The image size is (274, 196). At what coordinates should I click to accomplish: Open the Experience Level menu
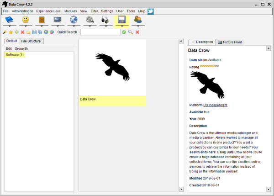[x=49, y=11]
